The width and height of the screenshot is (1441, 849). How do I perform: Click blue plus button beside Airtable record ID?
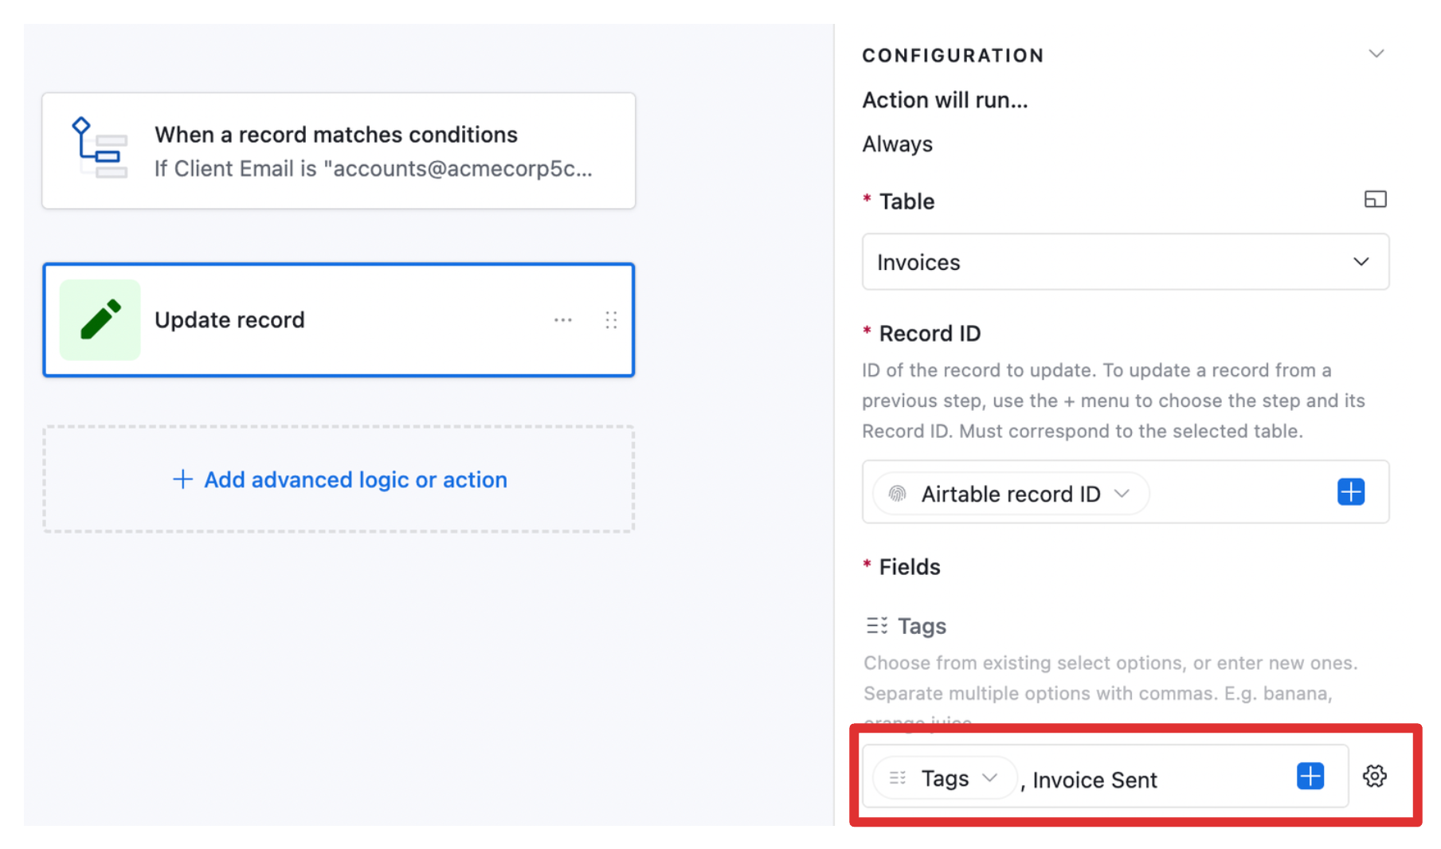coord(1350,492)
